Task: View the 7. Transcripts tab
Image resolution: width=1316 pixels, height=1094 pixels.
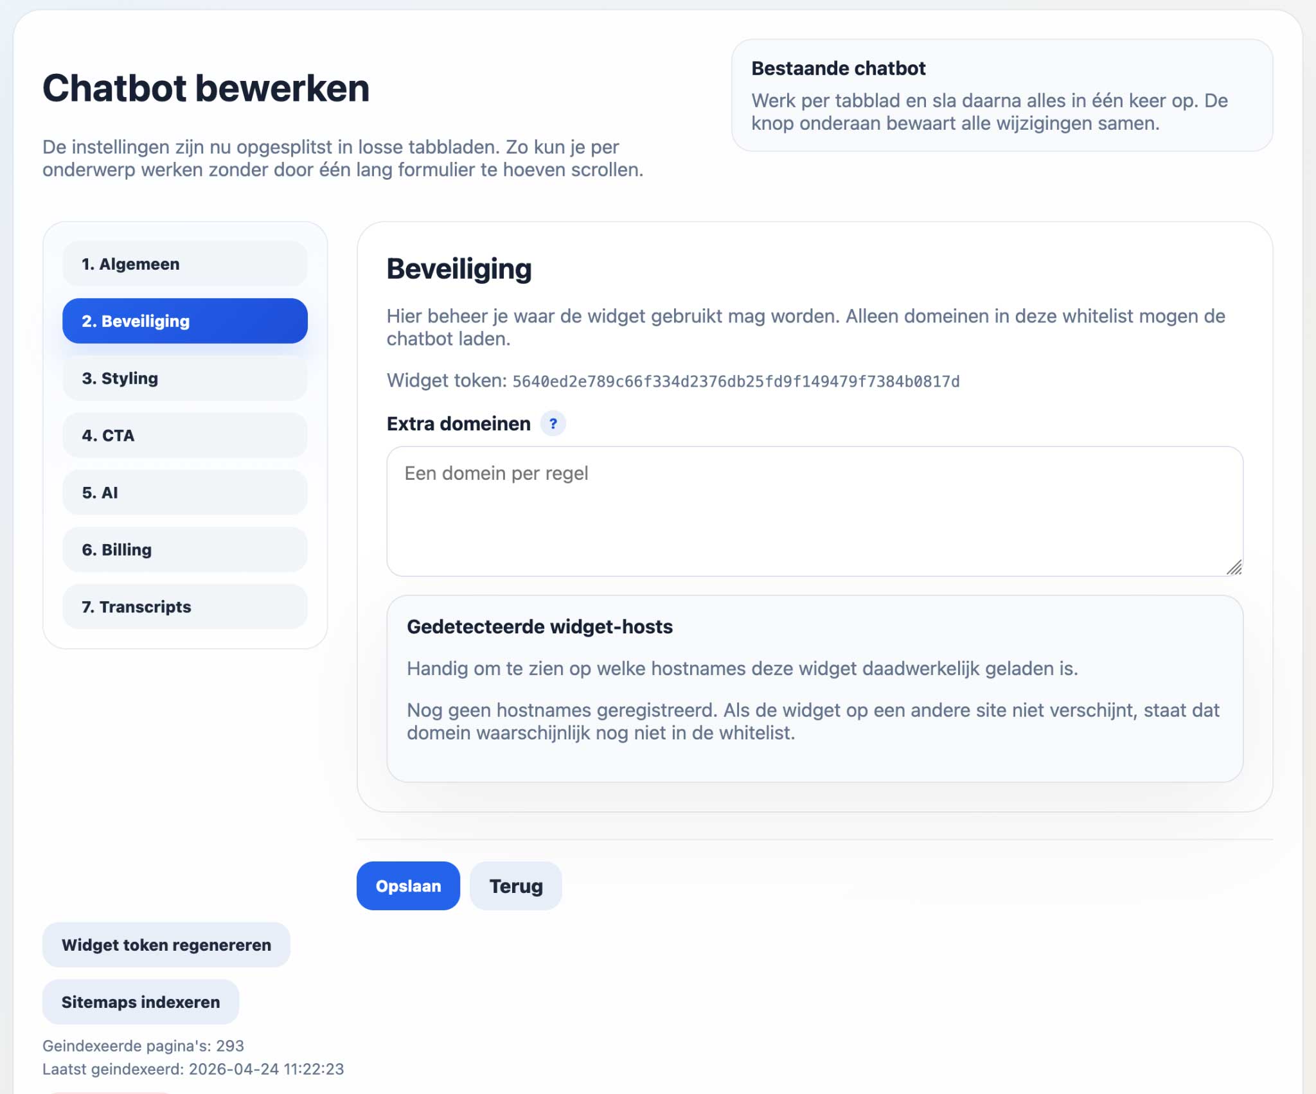Action: (x=185, y=607)
